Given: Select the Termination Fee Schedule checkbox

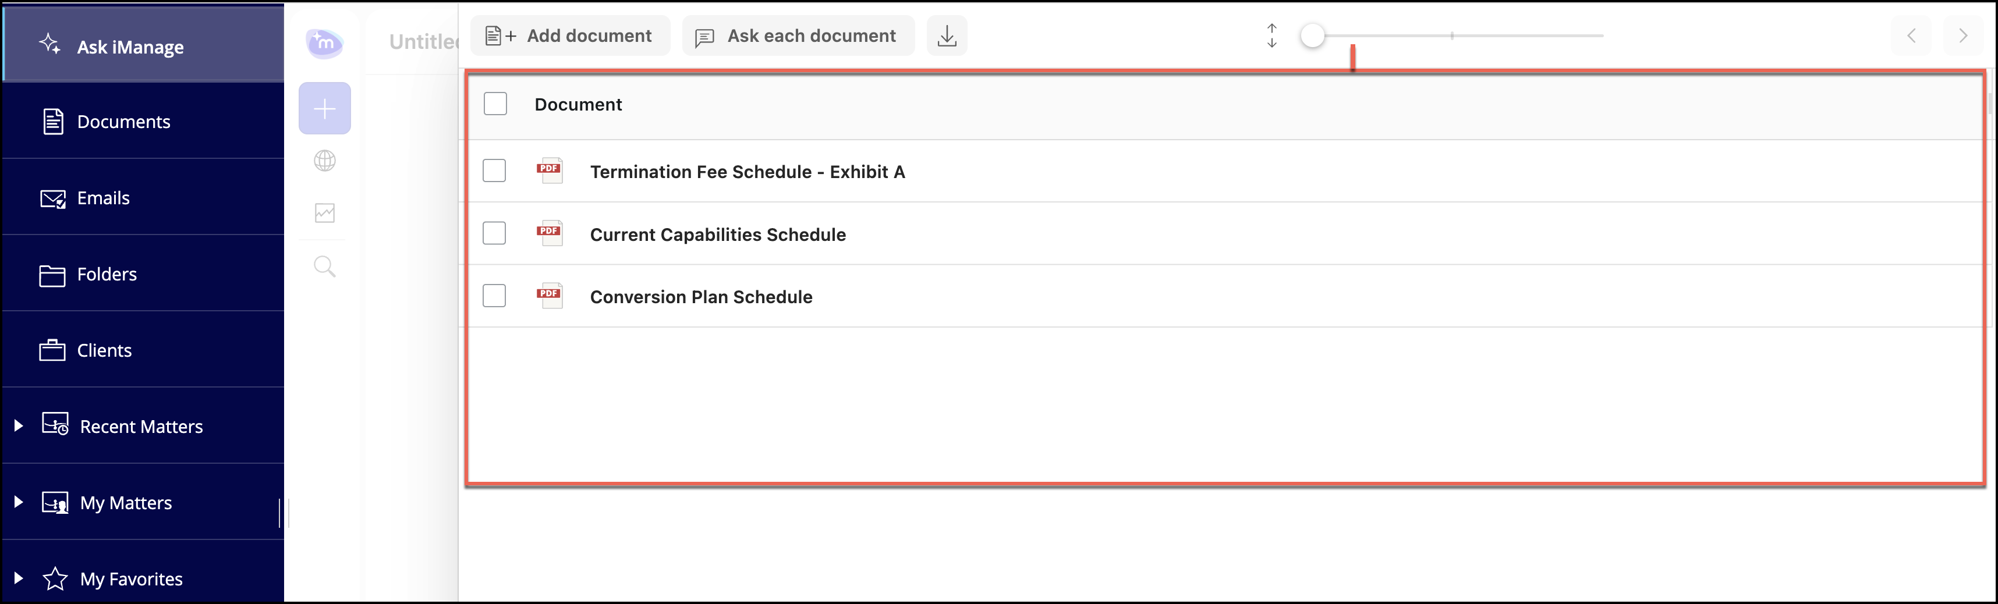Looking at the screenshot, I should click(494, 170).
